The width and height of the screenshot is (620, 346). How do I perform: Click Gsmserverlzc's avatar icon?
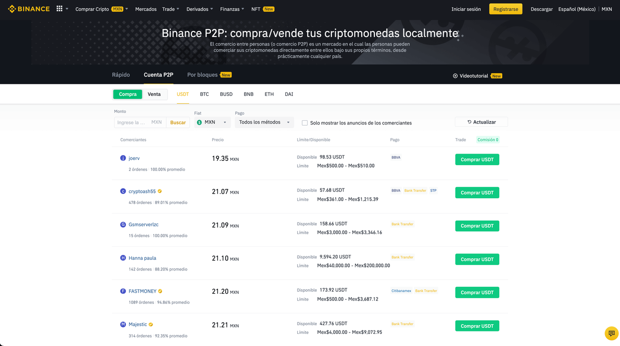(123, 224)
